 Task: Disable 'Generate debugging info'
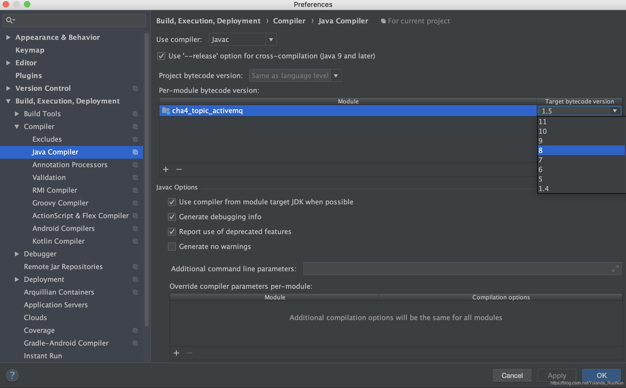172,217
